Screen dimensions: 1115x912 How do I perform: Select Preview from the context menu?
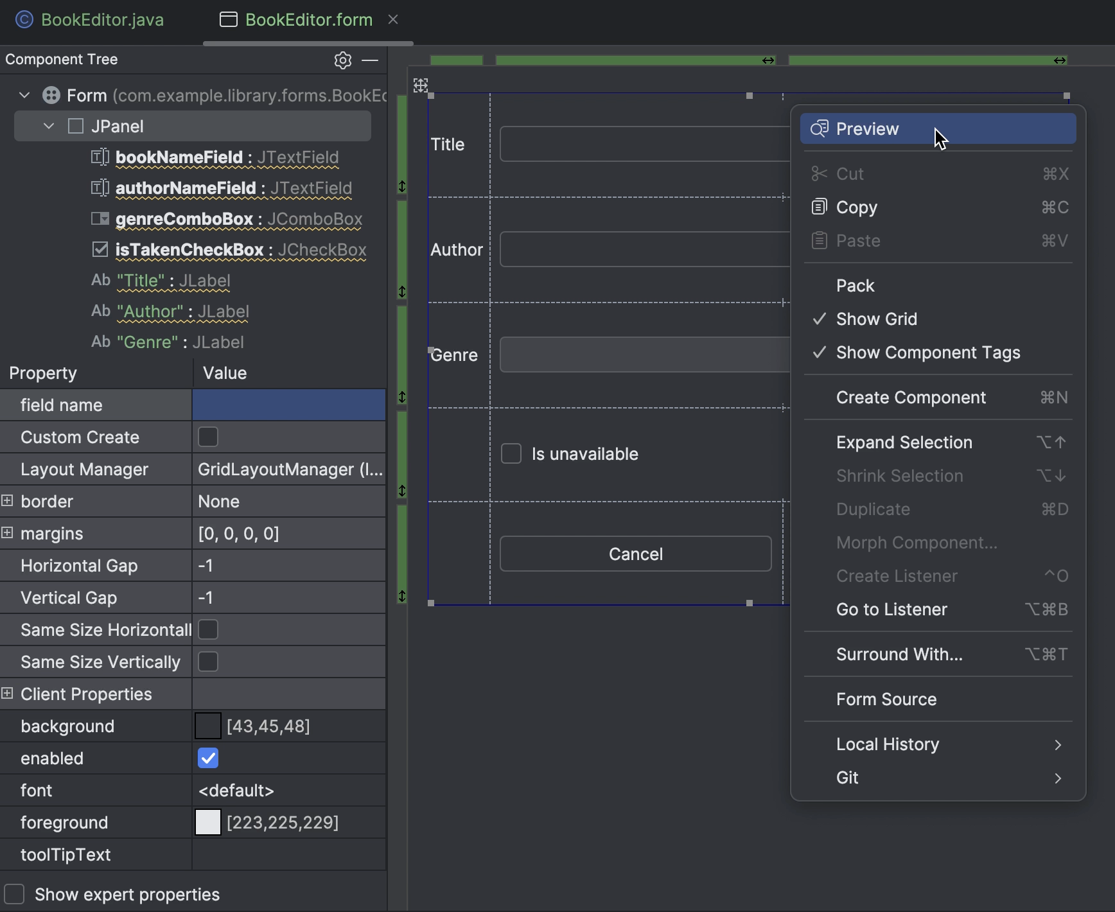point(868,128)
